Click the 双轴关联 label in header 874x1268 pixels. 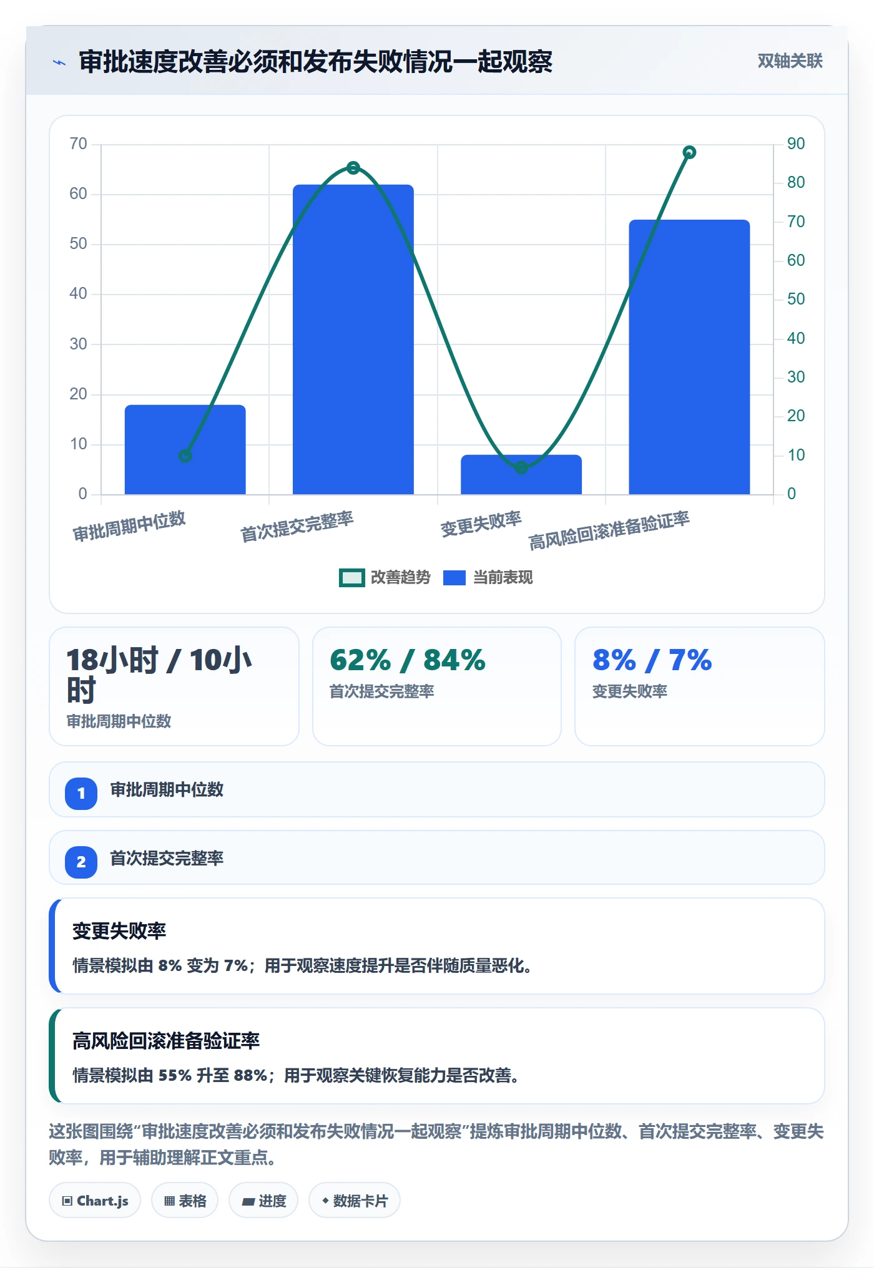coord(790,61)
